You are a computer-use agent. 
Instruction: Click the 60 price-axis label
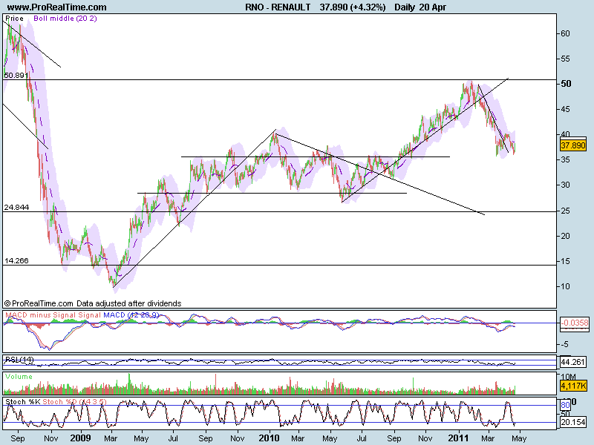coord(565,33)
